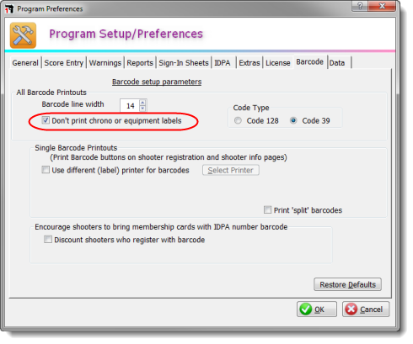
Task: Enable Use different label printer checkbox
Action: click(46, 170)
